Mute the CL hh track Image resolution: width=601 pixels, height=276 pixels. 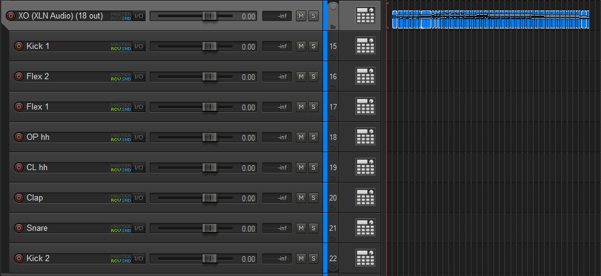301,168
